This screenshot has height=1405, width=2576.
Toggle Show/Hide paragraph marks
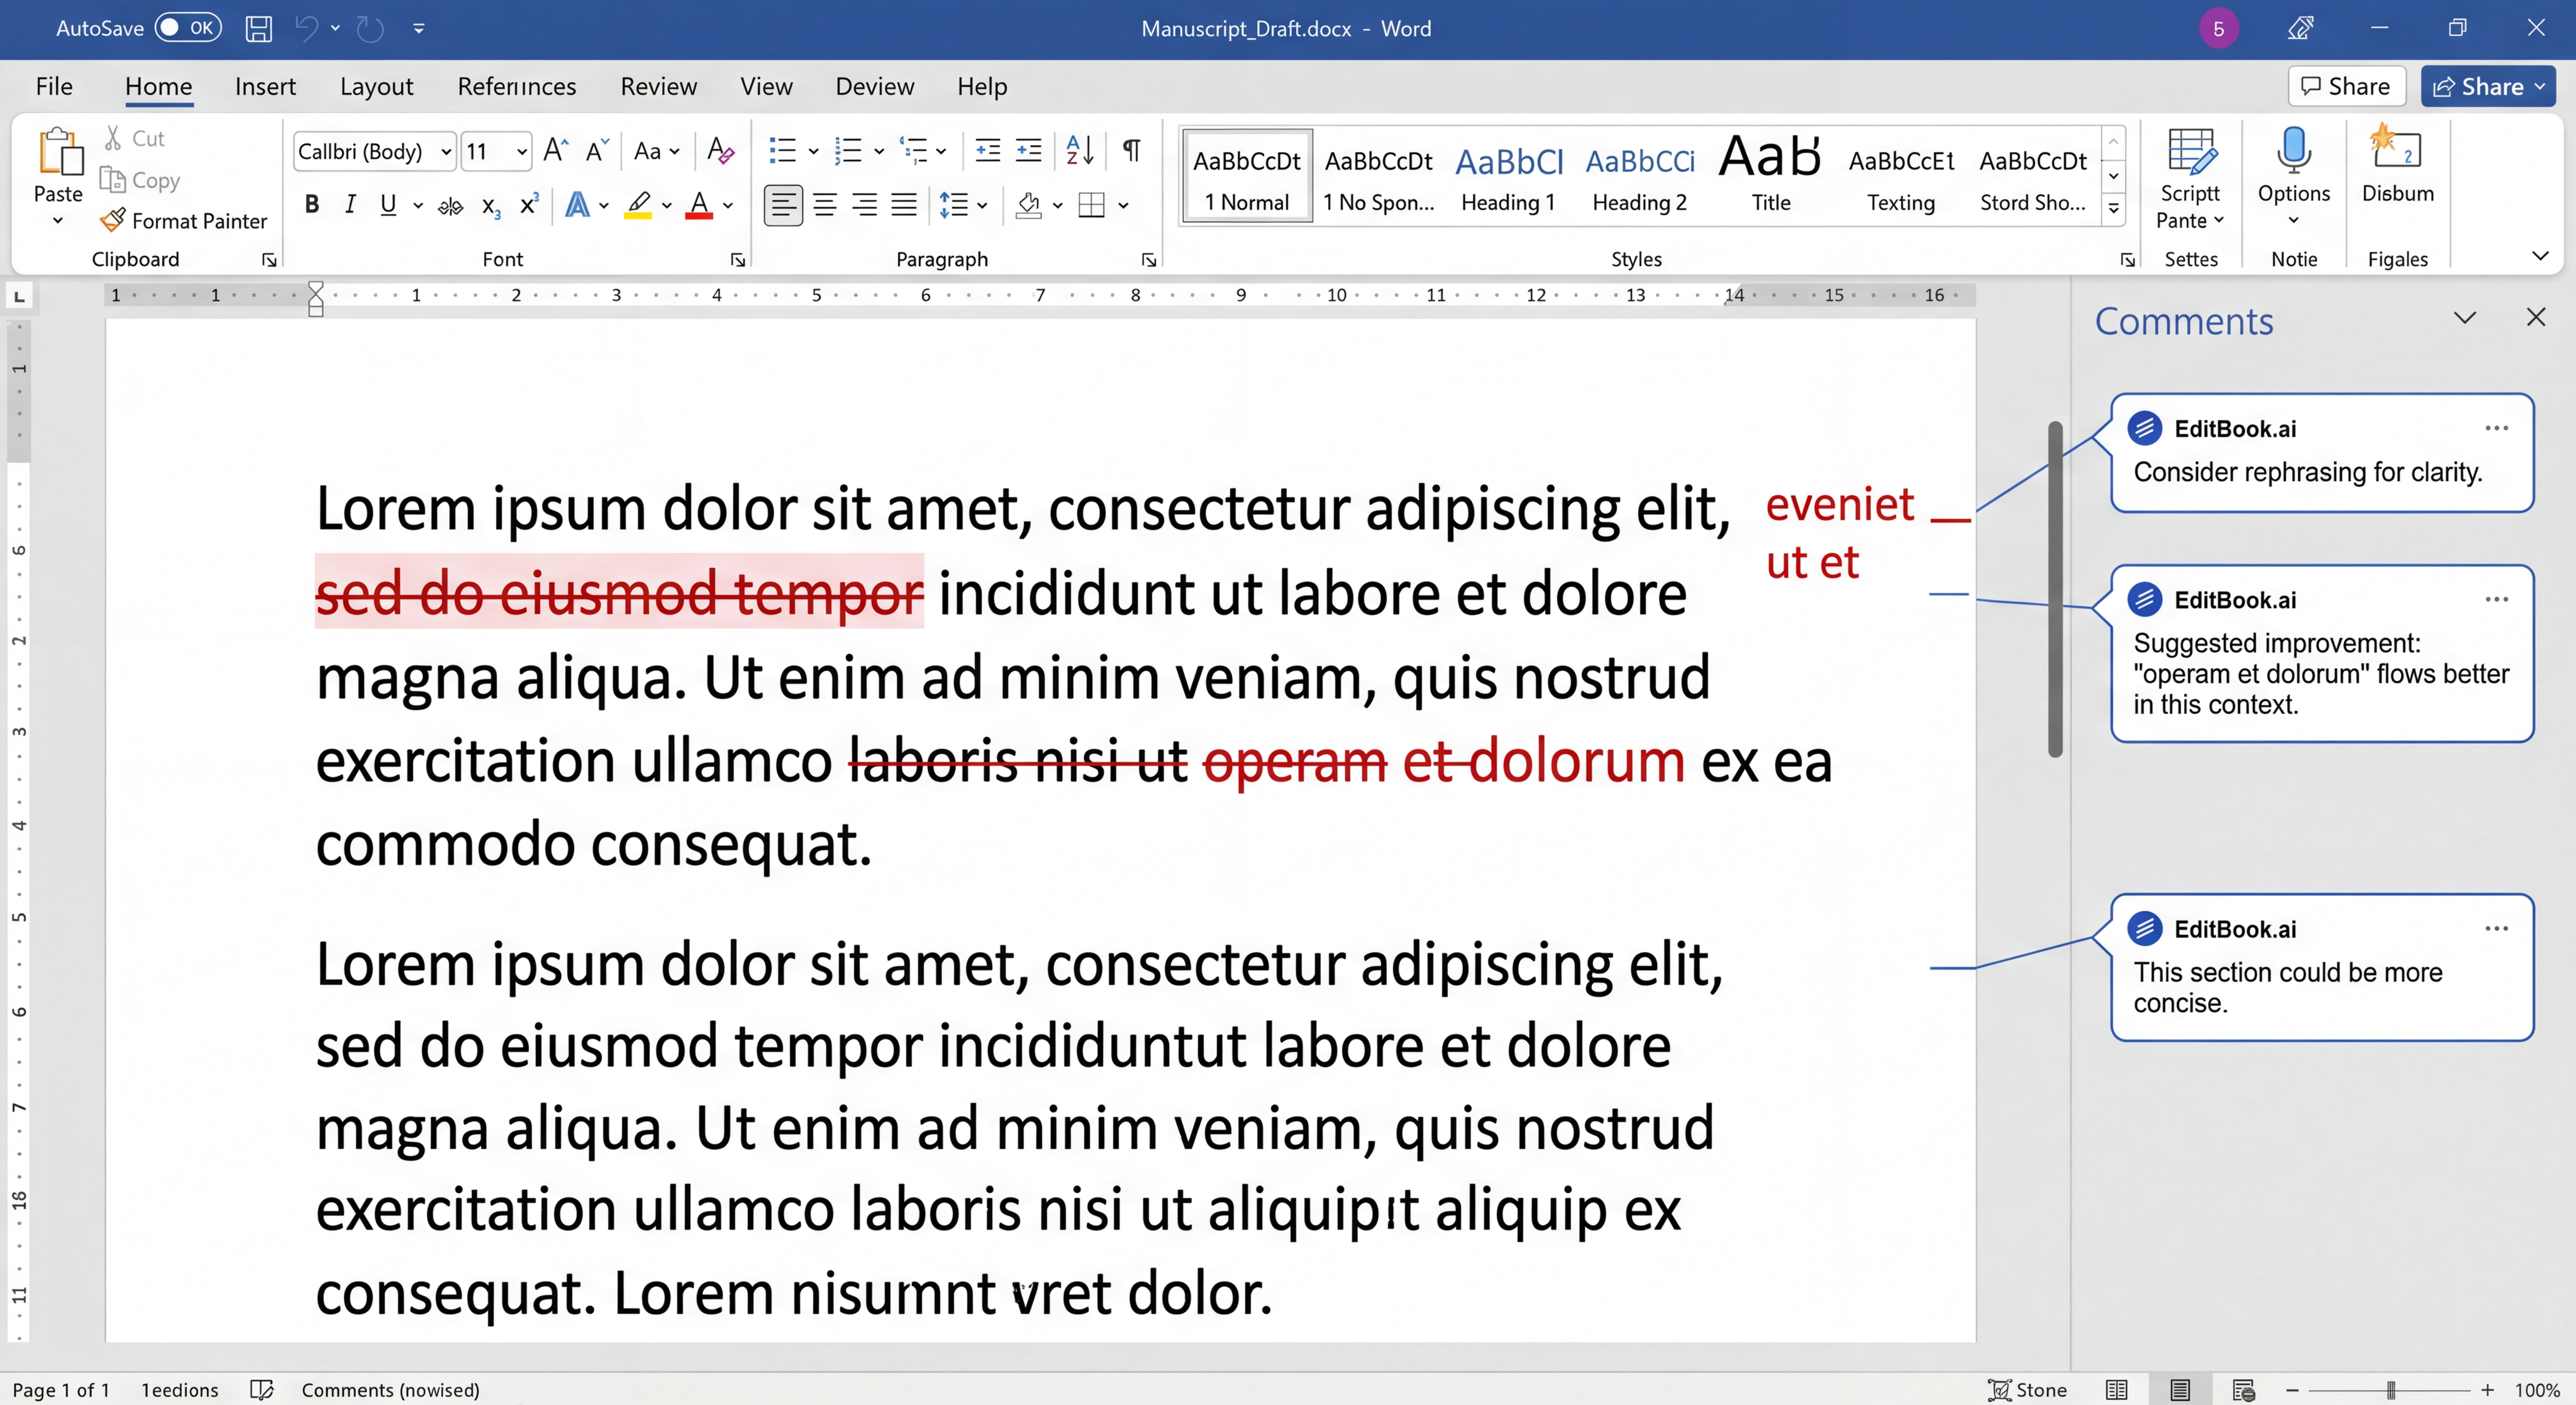1132,150
